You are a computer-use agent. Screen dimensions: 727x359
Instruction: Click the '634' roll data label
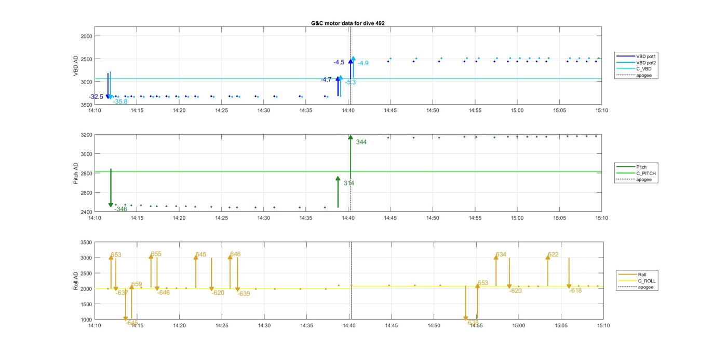coord(501,254)
